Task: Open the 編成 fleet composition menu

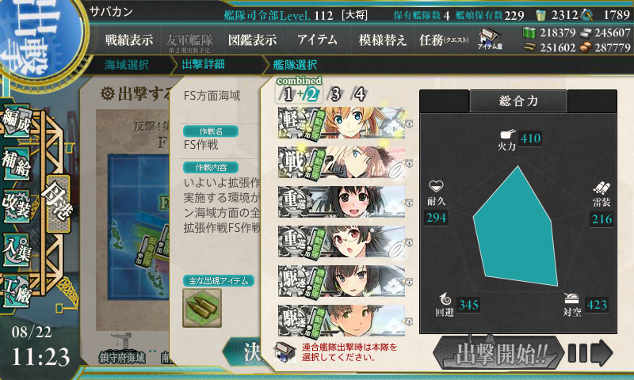Action: coord(17,121)
